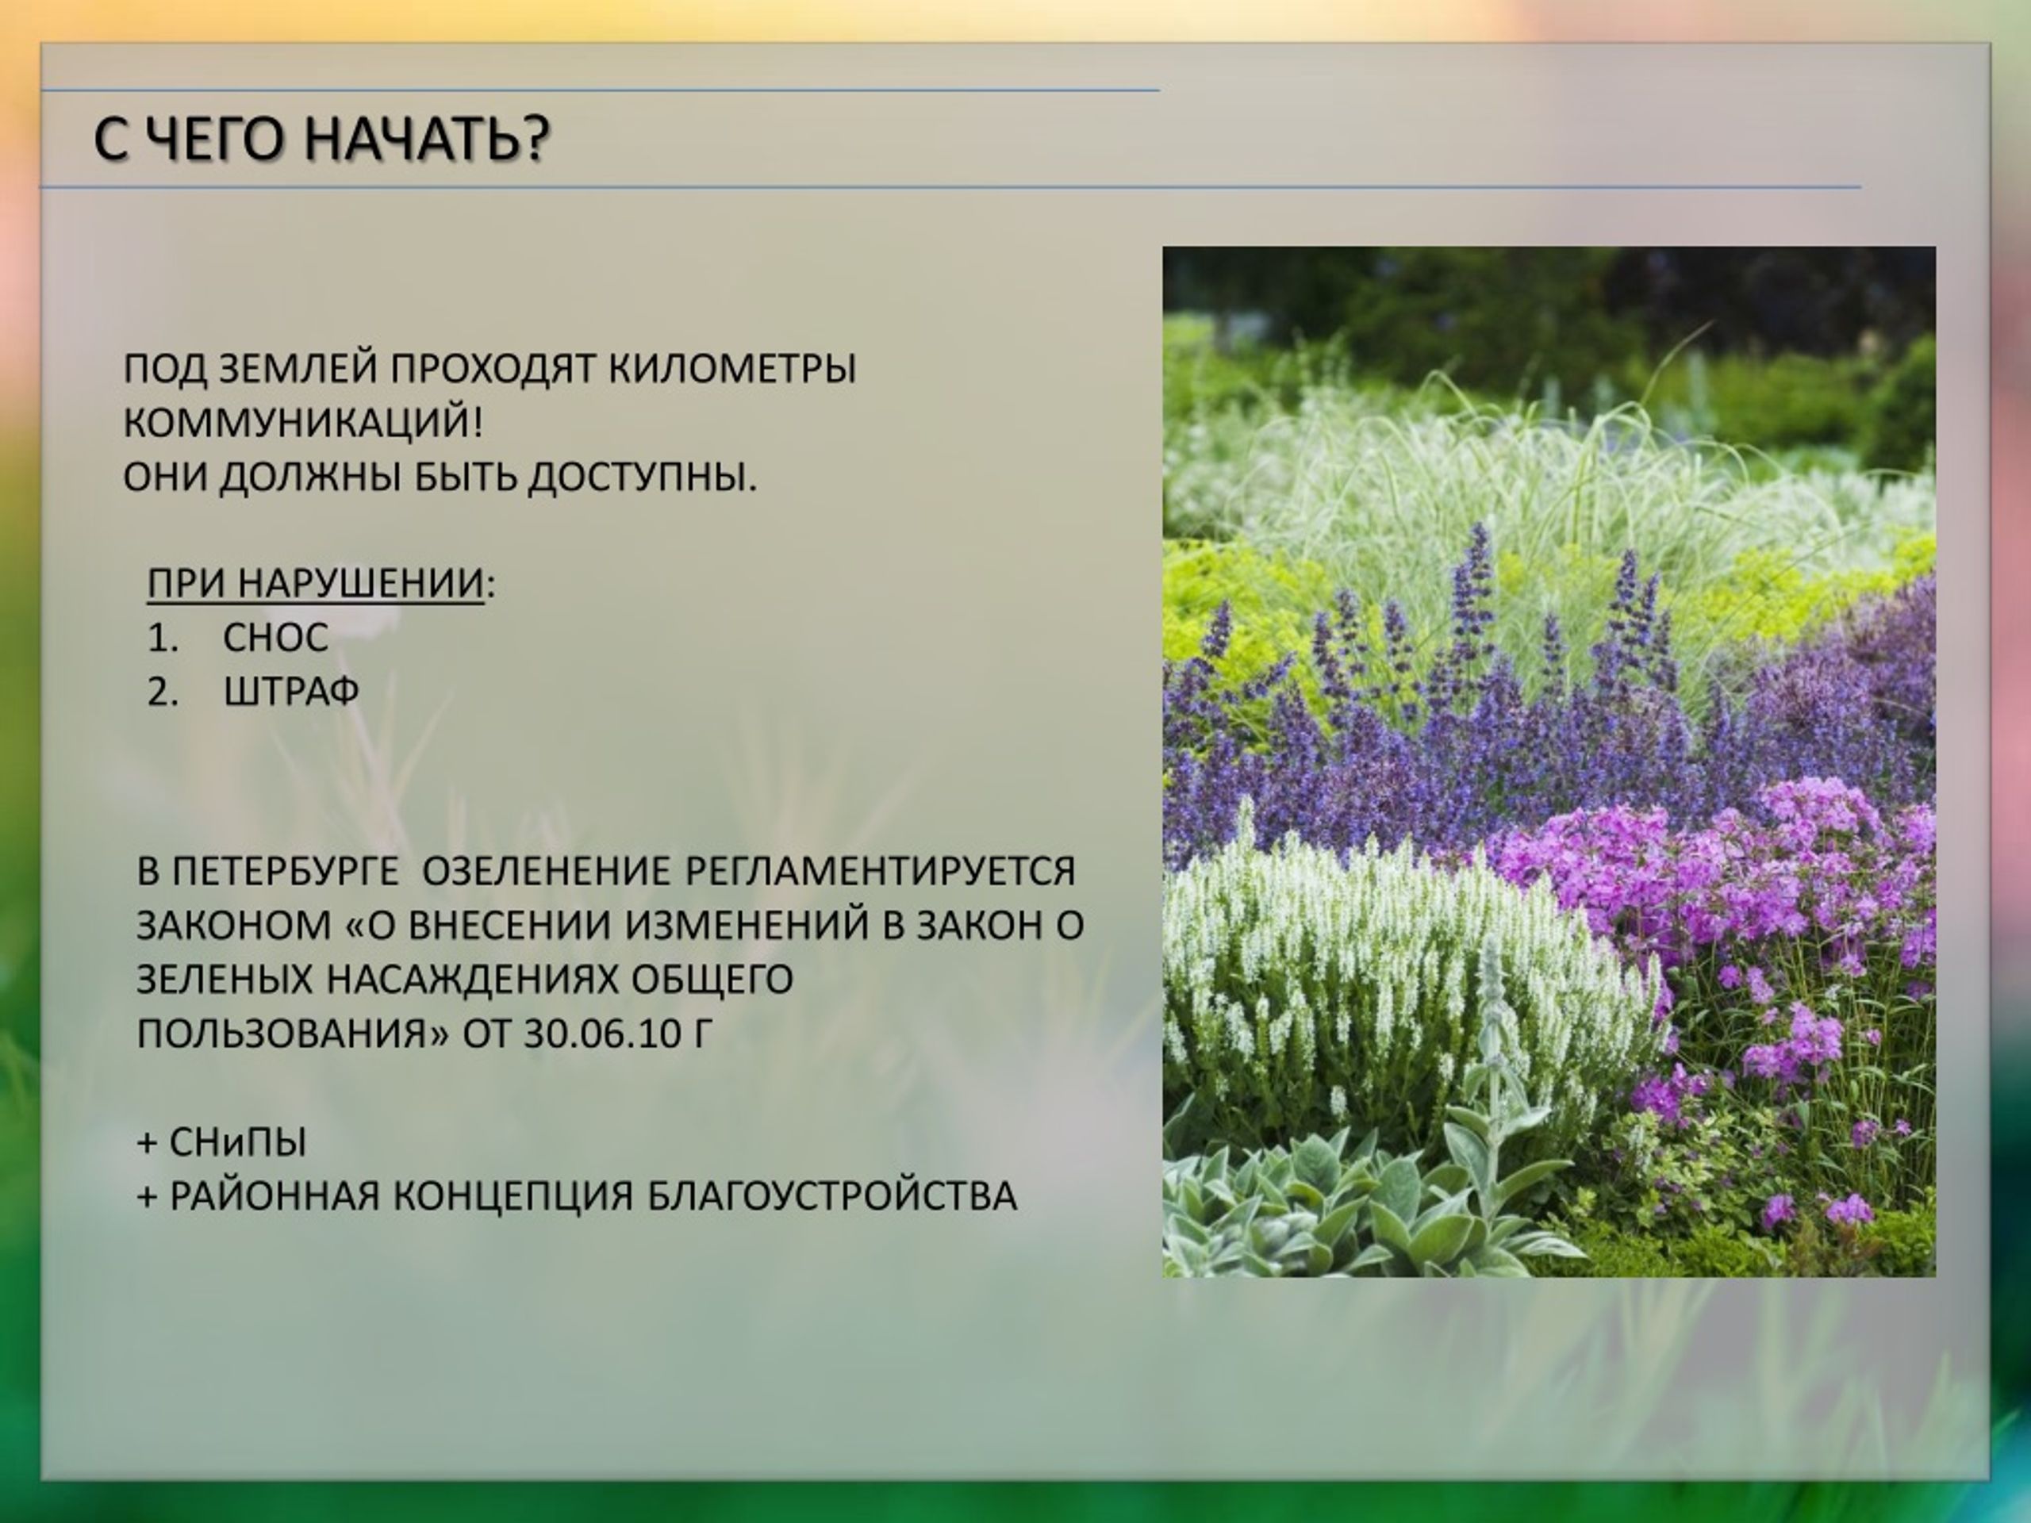
Task: Click the line 'ЗАКОНОМ «О ВНЕСЕНИИ ИЗМЕНЕНИЙ В ЗАКОН О'
Action: (x=609, y=926)
